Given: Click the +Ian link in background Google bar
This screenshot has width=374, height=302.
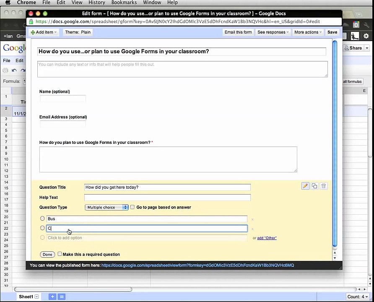Looking at the screenshot, I should tap(8, 36).
